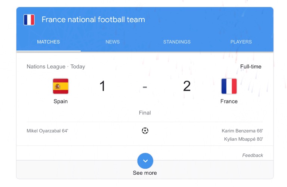Click Karim Benzema 66' goal entry
Image resolution: width=287 pixels, height=187 pixels.
(x=242, y=131)
